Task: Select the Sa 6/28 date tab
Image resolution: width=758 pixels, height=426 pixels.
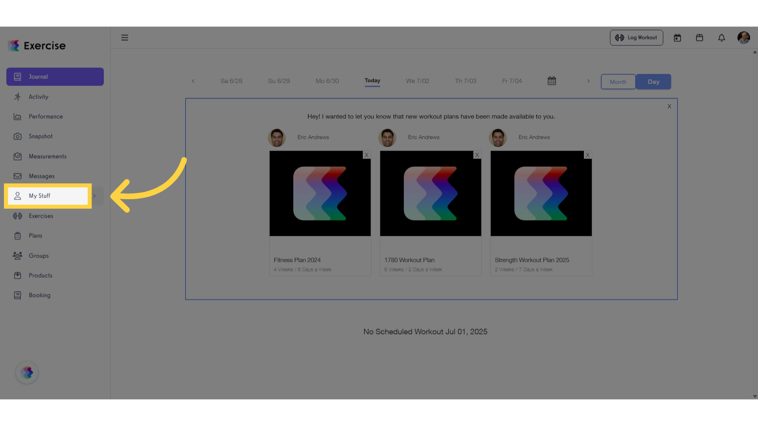Action: (x=231, y=81)
